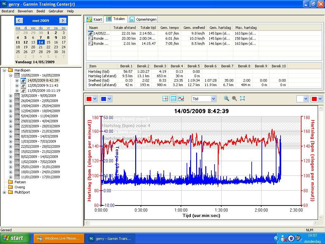Open dropdown next to blue swatch

(109, 99)
